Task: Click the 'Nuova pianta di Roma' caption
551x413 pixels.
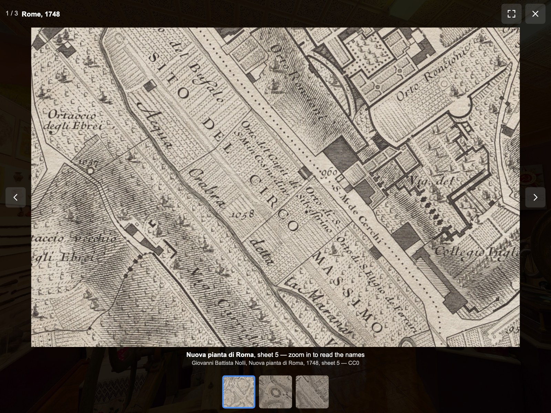Action: coord(275,354)
